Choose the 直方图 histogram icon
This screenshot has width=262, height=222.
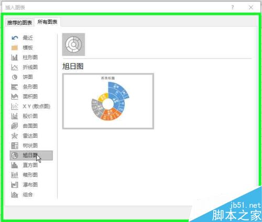15,165
